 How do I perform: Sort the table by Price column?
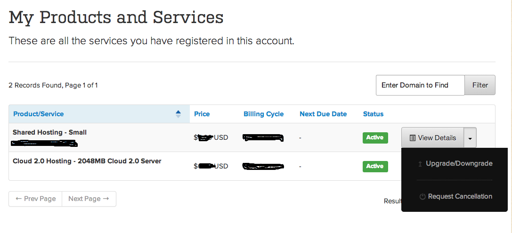[x=202, y=114]
